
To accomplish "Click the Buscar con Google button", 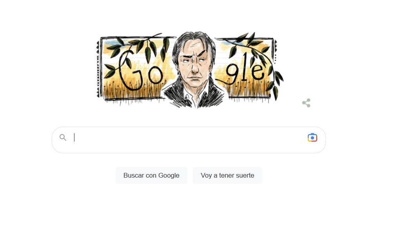I will point(152,175).
